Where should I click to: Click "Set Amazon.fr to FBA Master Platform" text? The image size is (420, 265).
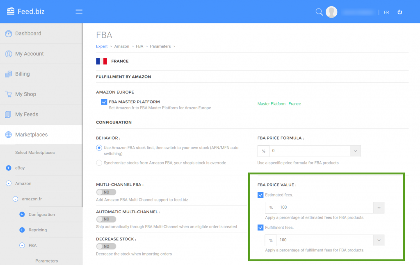(160, 108)
